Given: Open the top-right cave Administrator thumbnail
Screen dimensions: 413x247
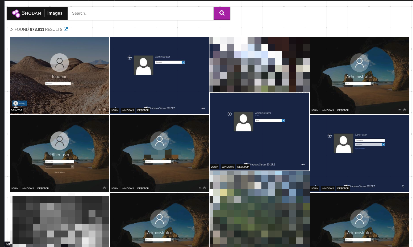Looking at the screenshot, I should click(360, 75).
